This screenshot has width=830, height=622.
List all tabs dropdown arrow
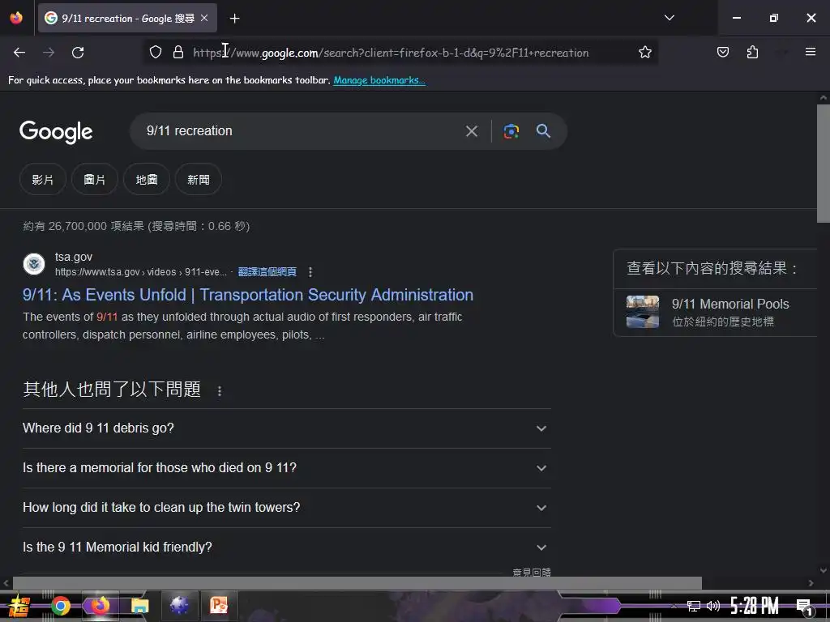click(x=669, y=18)
